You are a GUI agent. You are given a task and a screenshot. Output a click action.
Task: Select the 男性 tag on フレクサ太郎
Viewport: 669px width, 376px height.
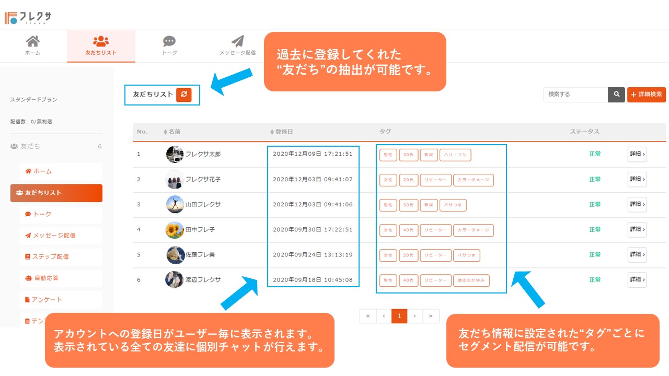[388, 155]
